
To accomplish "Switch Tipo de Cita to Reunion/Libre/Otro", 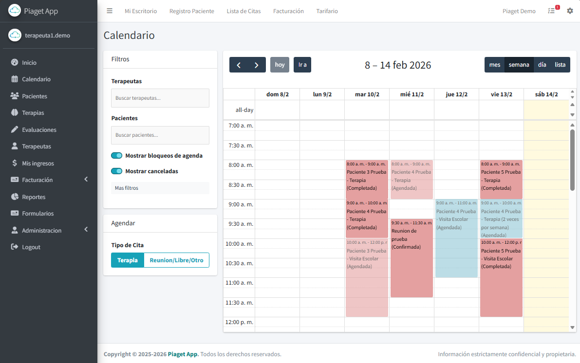I will pyautogui.click(x=176, y=260).
